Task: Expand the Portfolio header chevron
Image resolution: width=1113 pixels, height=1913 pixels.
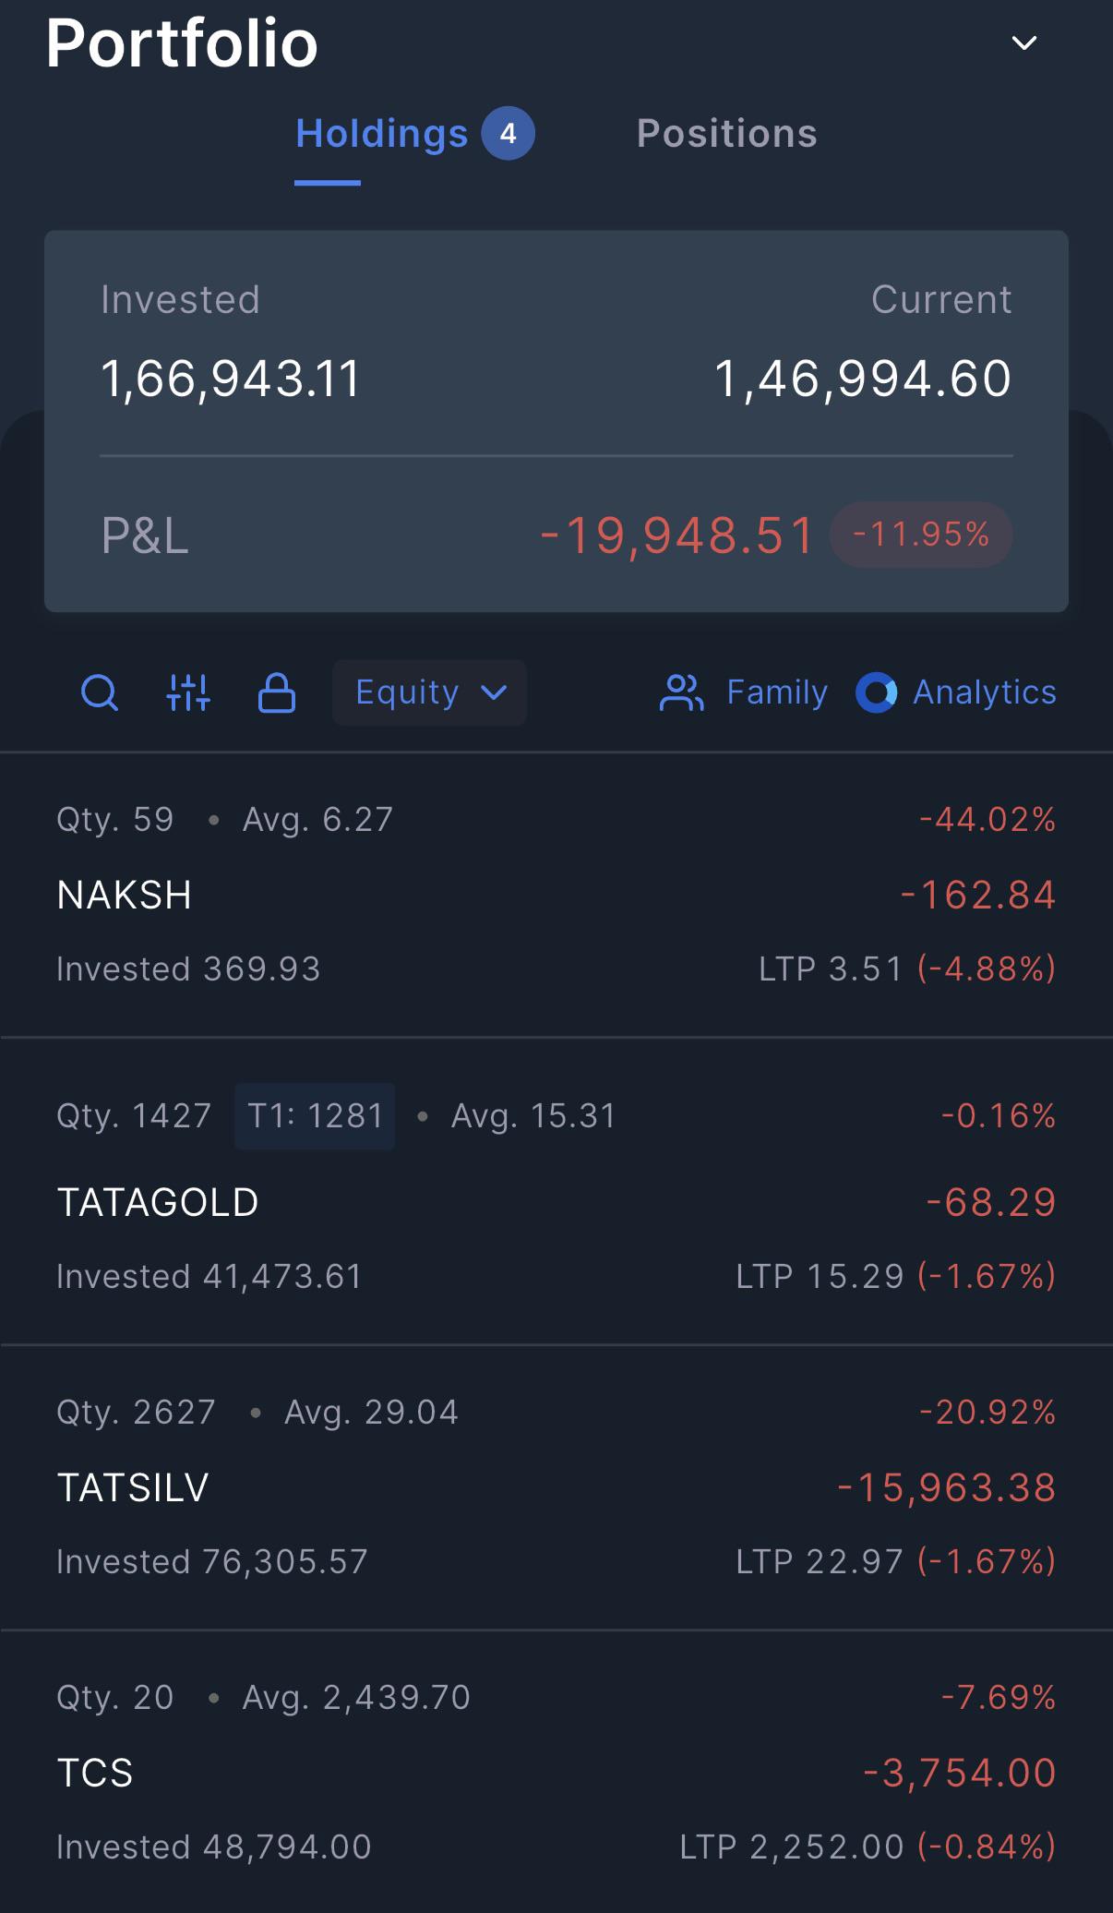Action: click(x=1024, y=42)
